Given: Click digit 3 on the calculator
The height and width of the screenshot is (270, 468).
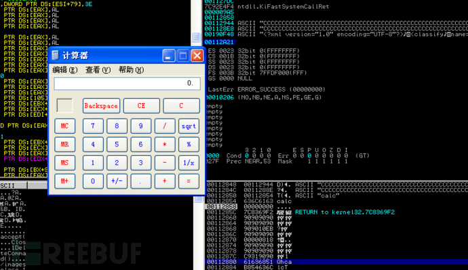Looking at the screenshot, I should pyautogui.click(x=141, y=163).
